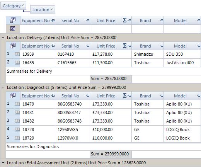201x167 pixels.
Task: Pin the Equipment No column in the topmost header
Action: (53, 20)
